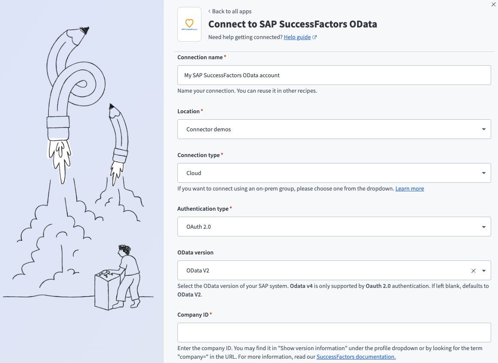Click the dropdown caret on Connection type
Screen dimensions: 498x363
coord(484,172)
